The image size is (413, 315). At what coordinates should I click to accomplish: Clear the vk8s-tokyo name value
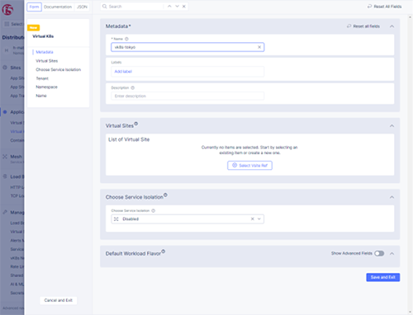(x=259, y=47)
